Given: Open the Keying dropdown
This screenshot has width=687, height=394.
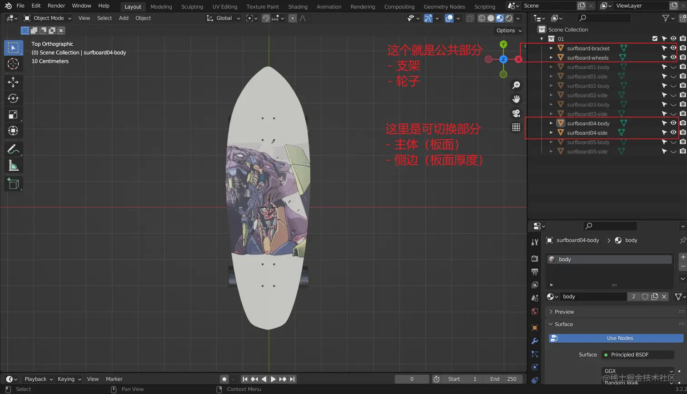Looking at the screenshot, I should click(x=69, y=379).
